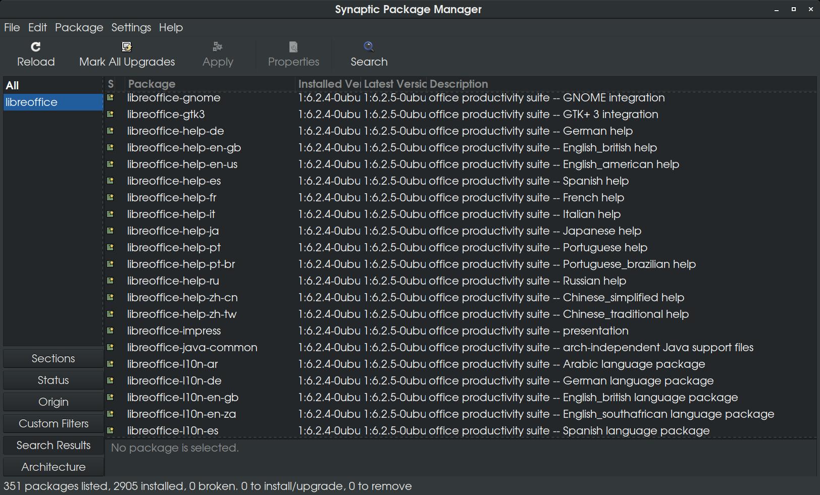The width and height of the screenshot is (820, 495).
Task: Open the File menu
Action: click(12, 28)
